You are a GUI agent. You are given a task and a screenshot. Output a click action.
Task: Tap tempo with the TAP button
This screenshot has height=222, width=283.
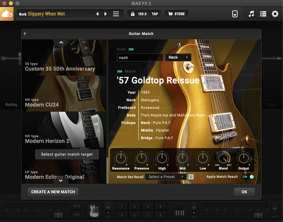coord(155,14)
